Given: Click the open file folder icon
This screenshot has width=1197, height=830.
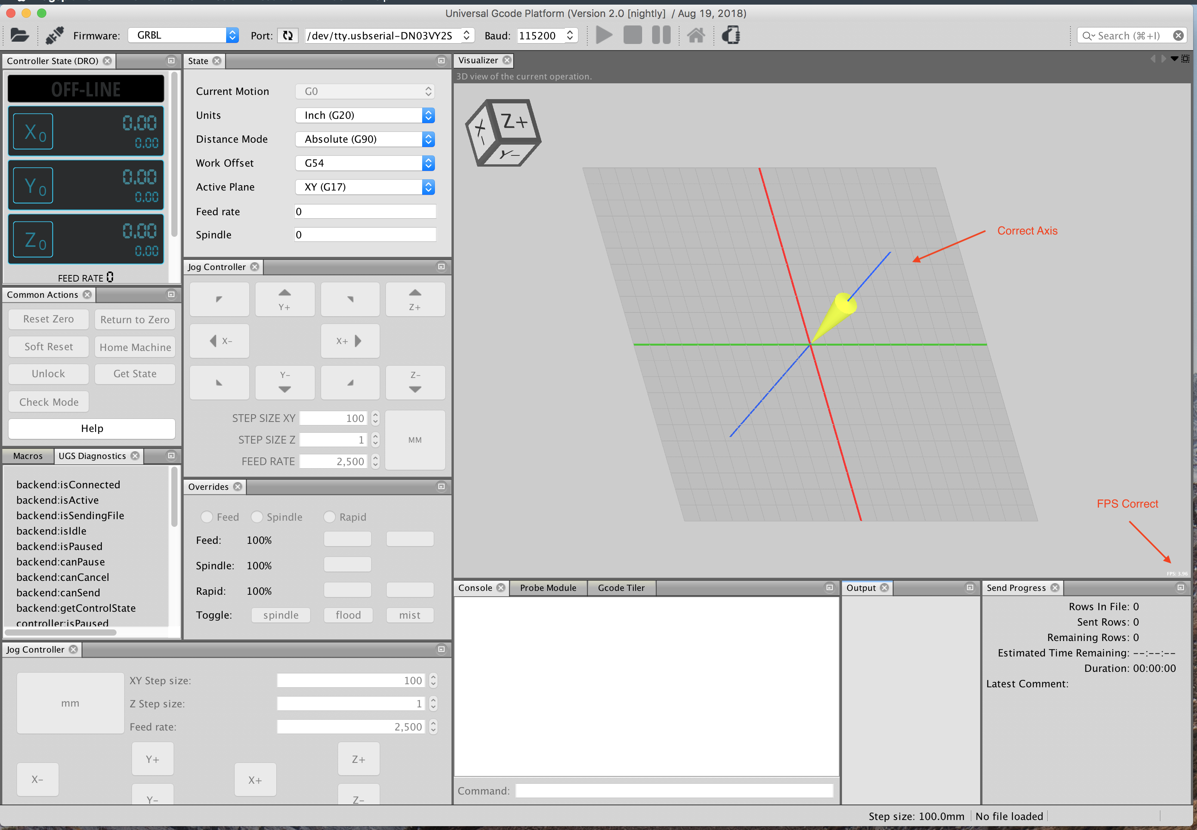Looking at the screenshot, I should tap(19, 35).
